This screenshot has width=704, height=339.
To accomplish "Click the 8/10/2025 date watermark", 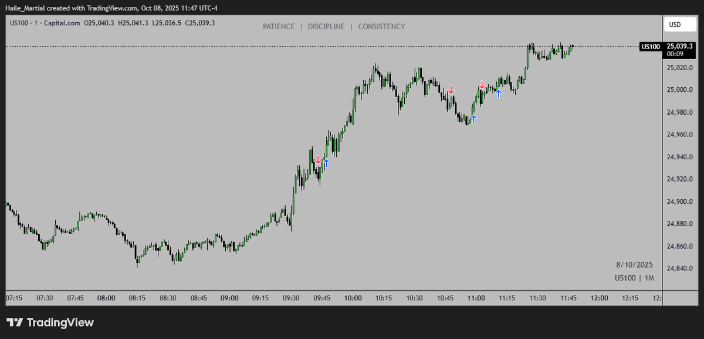I will [634, 265].
